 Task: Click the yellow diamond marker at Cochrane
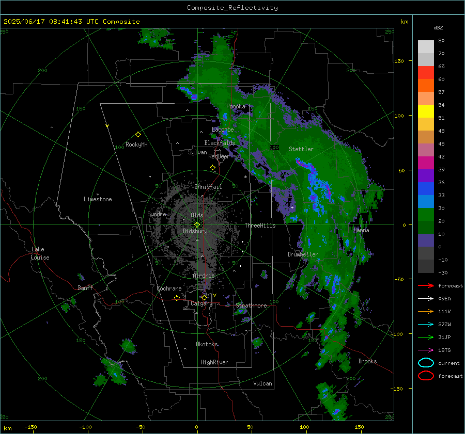(177, 298)
